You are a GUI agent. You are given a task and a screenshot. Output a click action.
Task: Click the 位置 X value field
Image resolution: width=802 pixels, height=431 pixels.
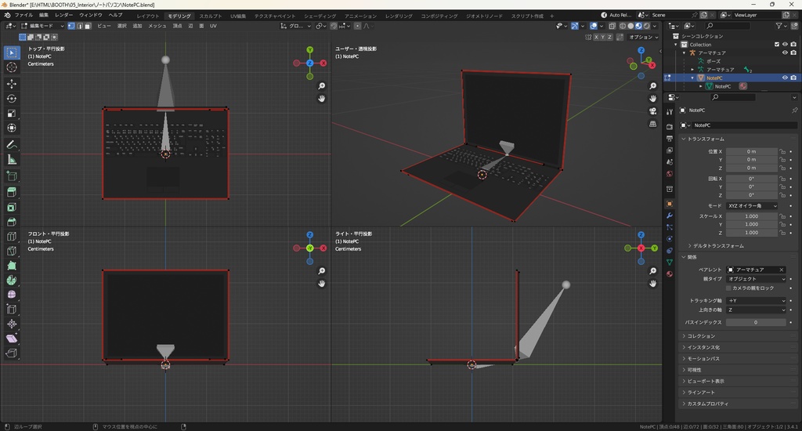click(x=751, y=151)
